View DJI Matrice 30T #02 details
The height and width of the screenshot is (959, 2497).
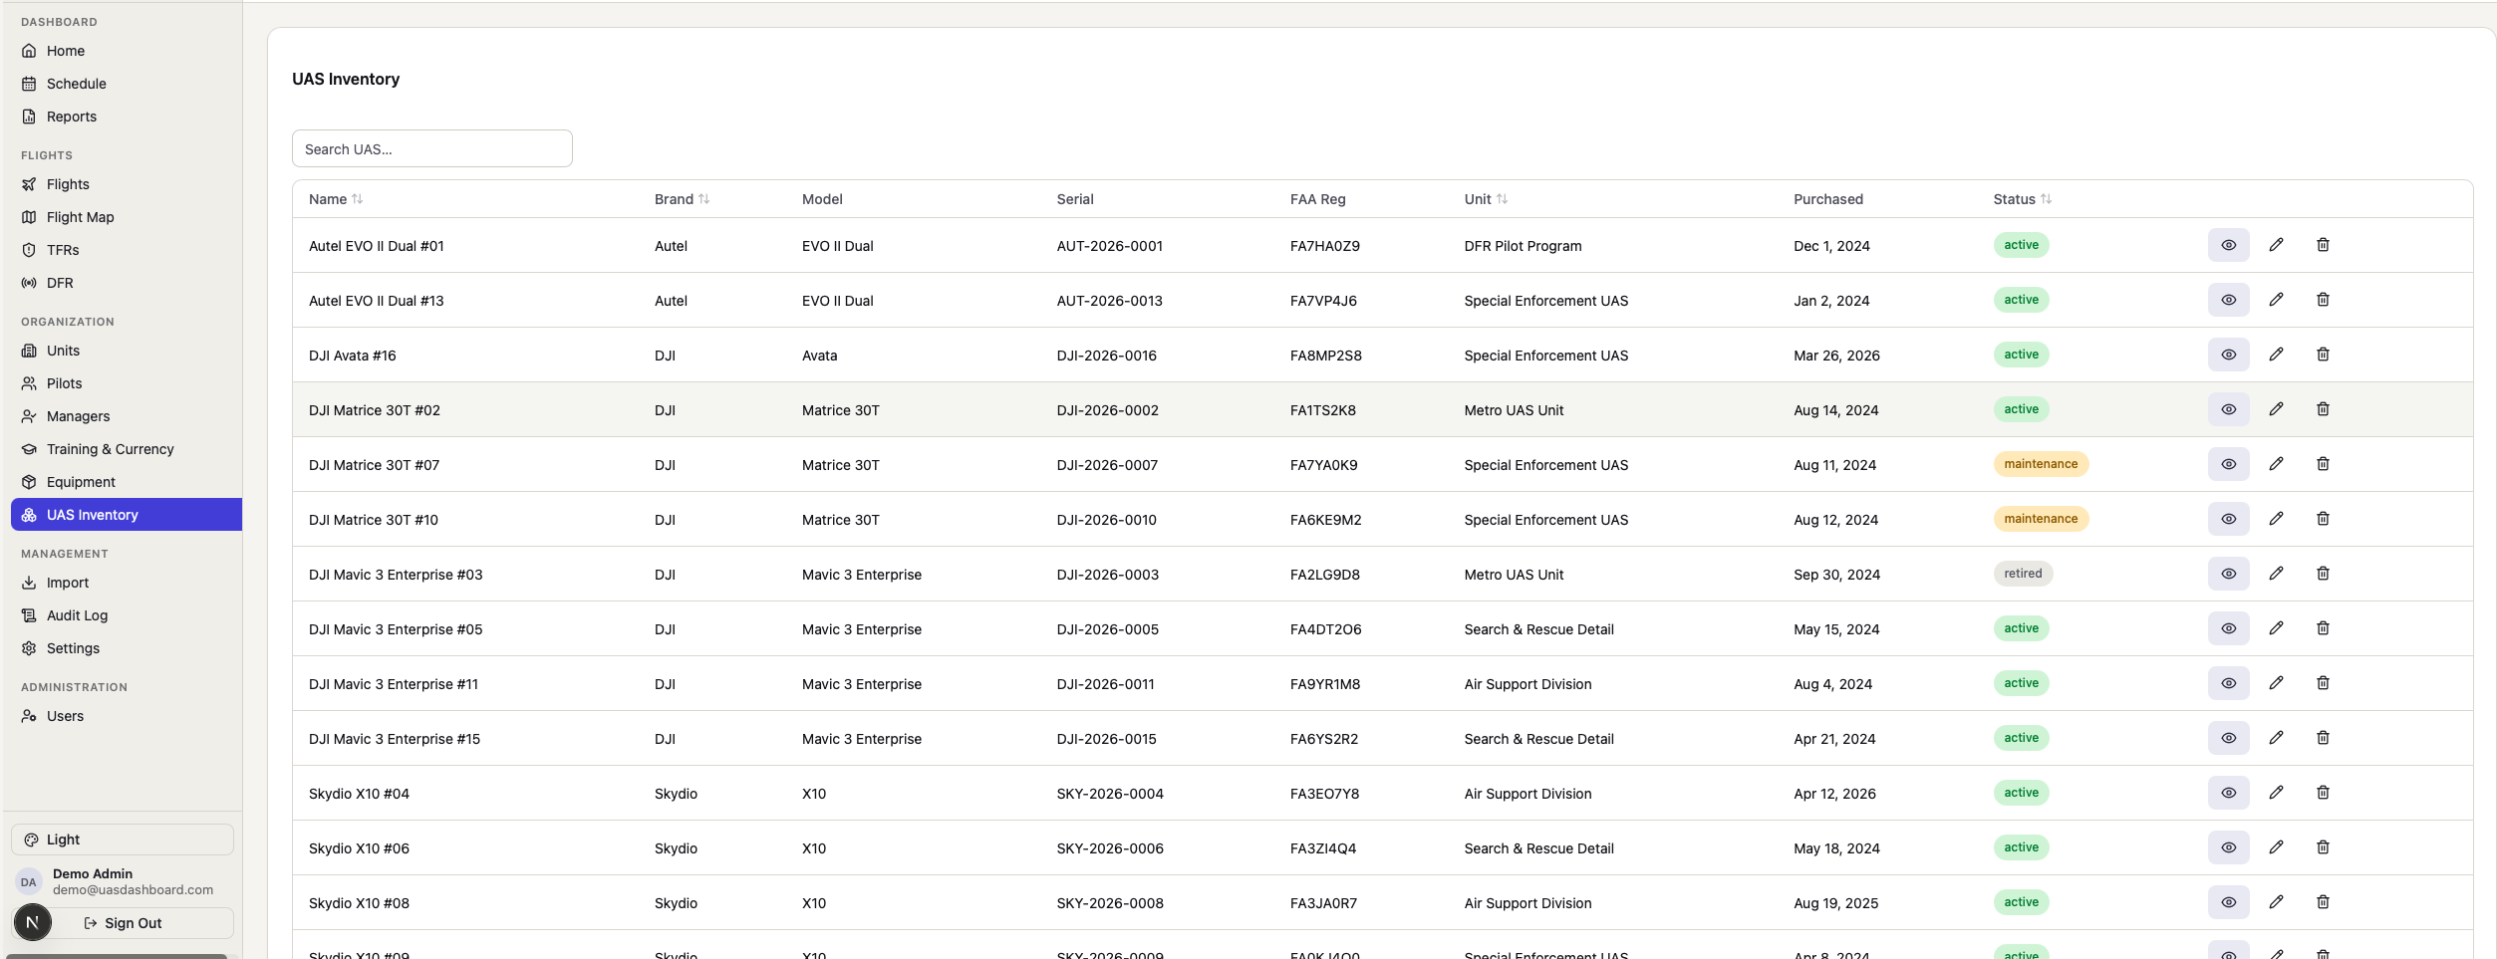2228,409
